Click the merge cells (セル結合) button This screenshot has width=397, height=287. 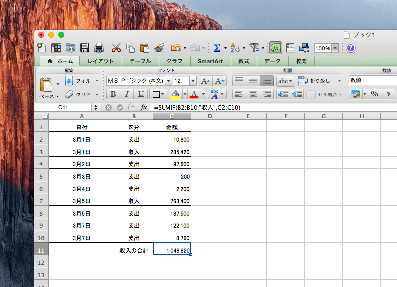322,95
